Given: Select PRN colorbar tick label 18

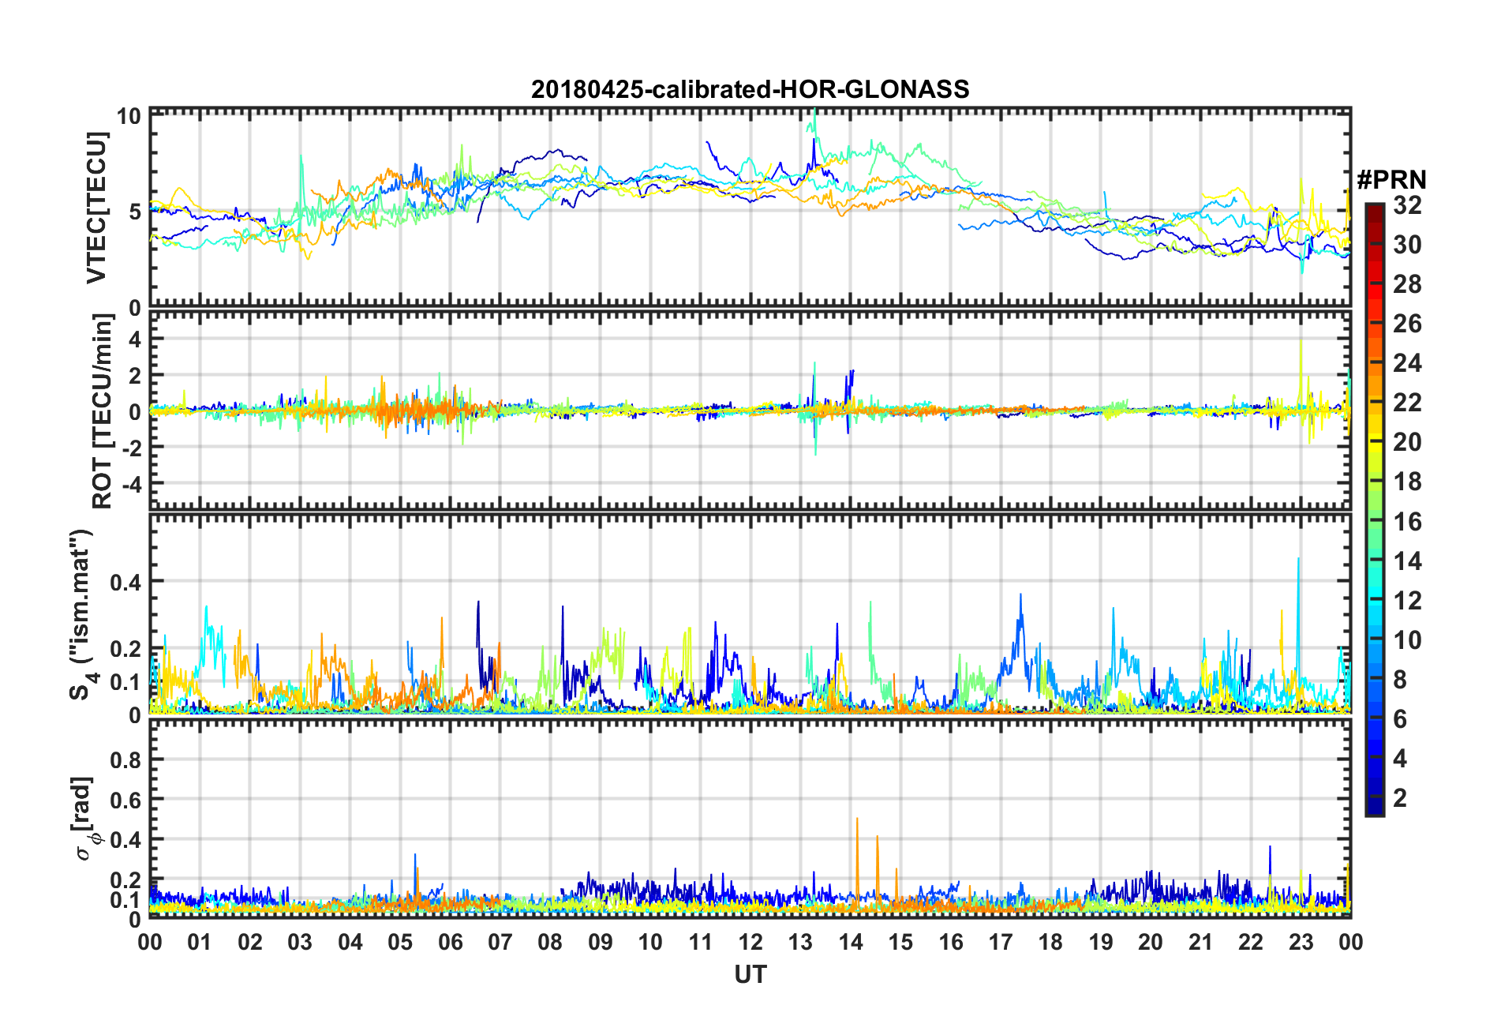Looking at the screenshot, I should [x=1407, y=482].
